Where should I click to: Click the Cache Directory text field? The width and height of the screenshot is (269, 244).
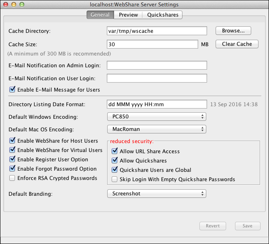(x=157, y=31)
